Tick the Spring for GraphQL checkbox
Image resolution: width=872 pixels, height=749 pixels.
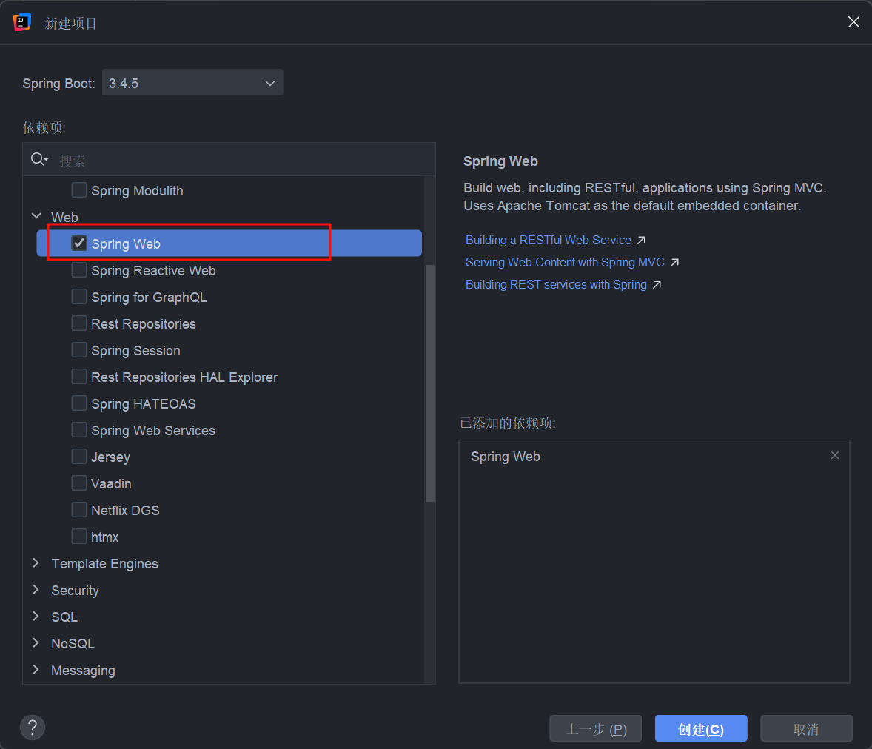point(79,296)
